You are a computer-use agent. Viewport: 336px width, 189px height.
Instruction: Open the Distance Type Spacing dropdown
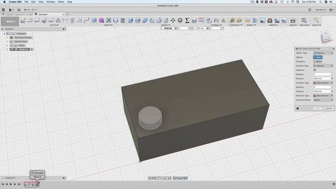pyautogui.click(x=323, y=66)
